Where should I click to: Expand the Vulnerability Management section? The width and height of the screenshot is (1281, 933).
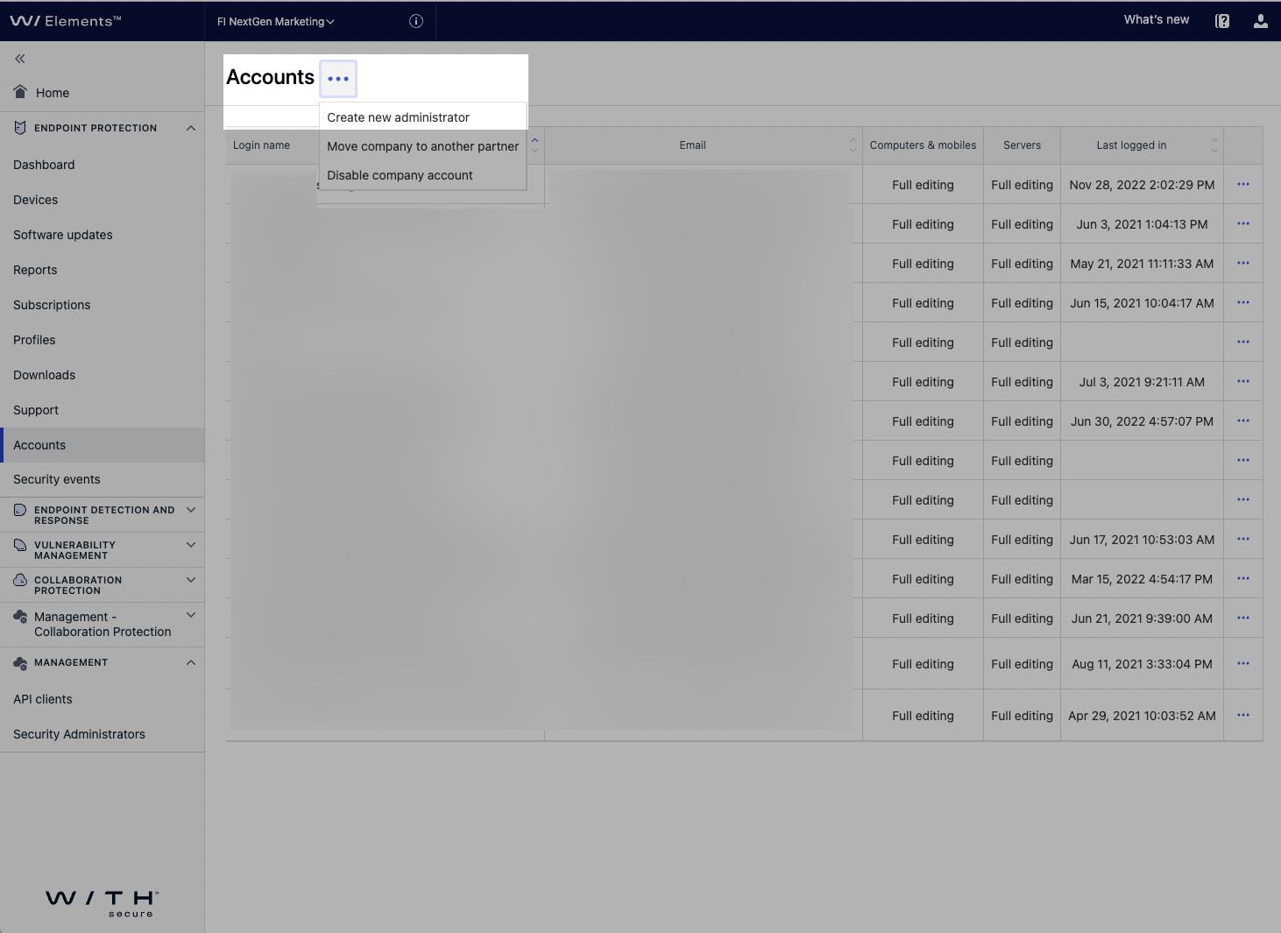(191, 544)
